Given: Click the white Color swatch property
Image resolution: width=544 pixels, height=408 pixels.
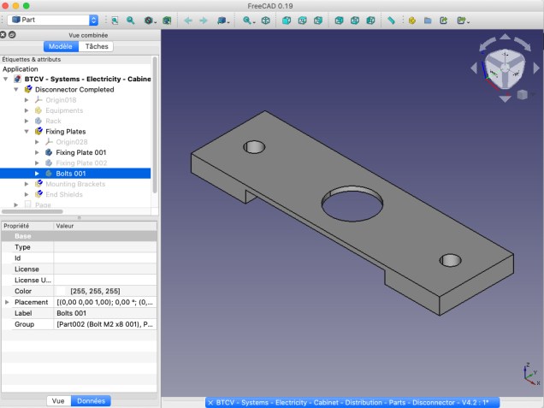Looking at the screenshot, I should pos(61,291).
